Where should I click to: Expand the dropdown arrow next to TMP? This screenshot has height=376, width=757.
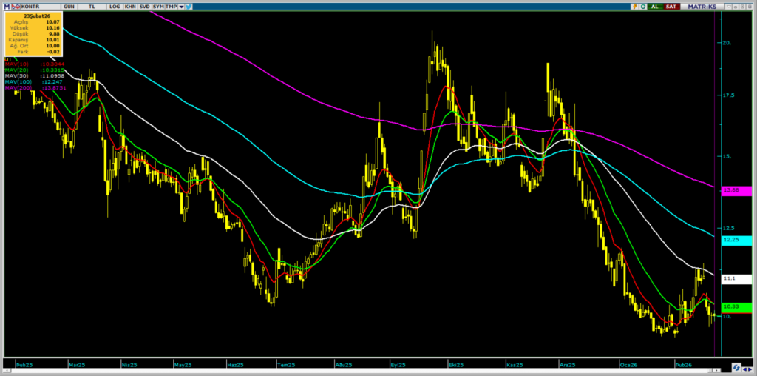coord(181,6)
